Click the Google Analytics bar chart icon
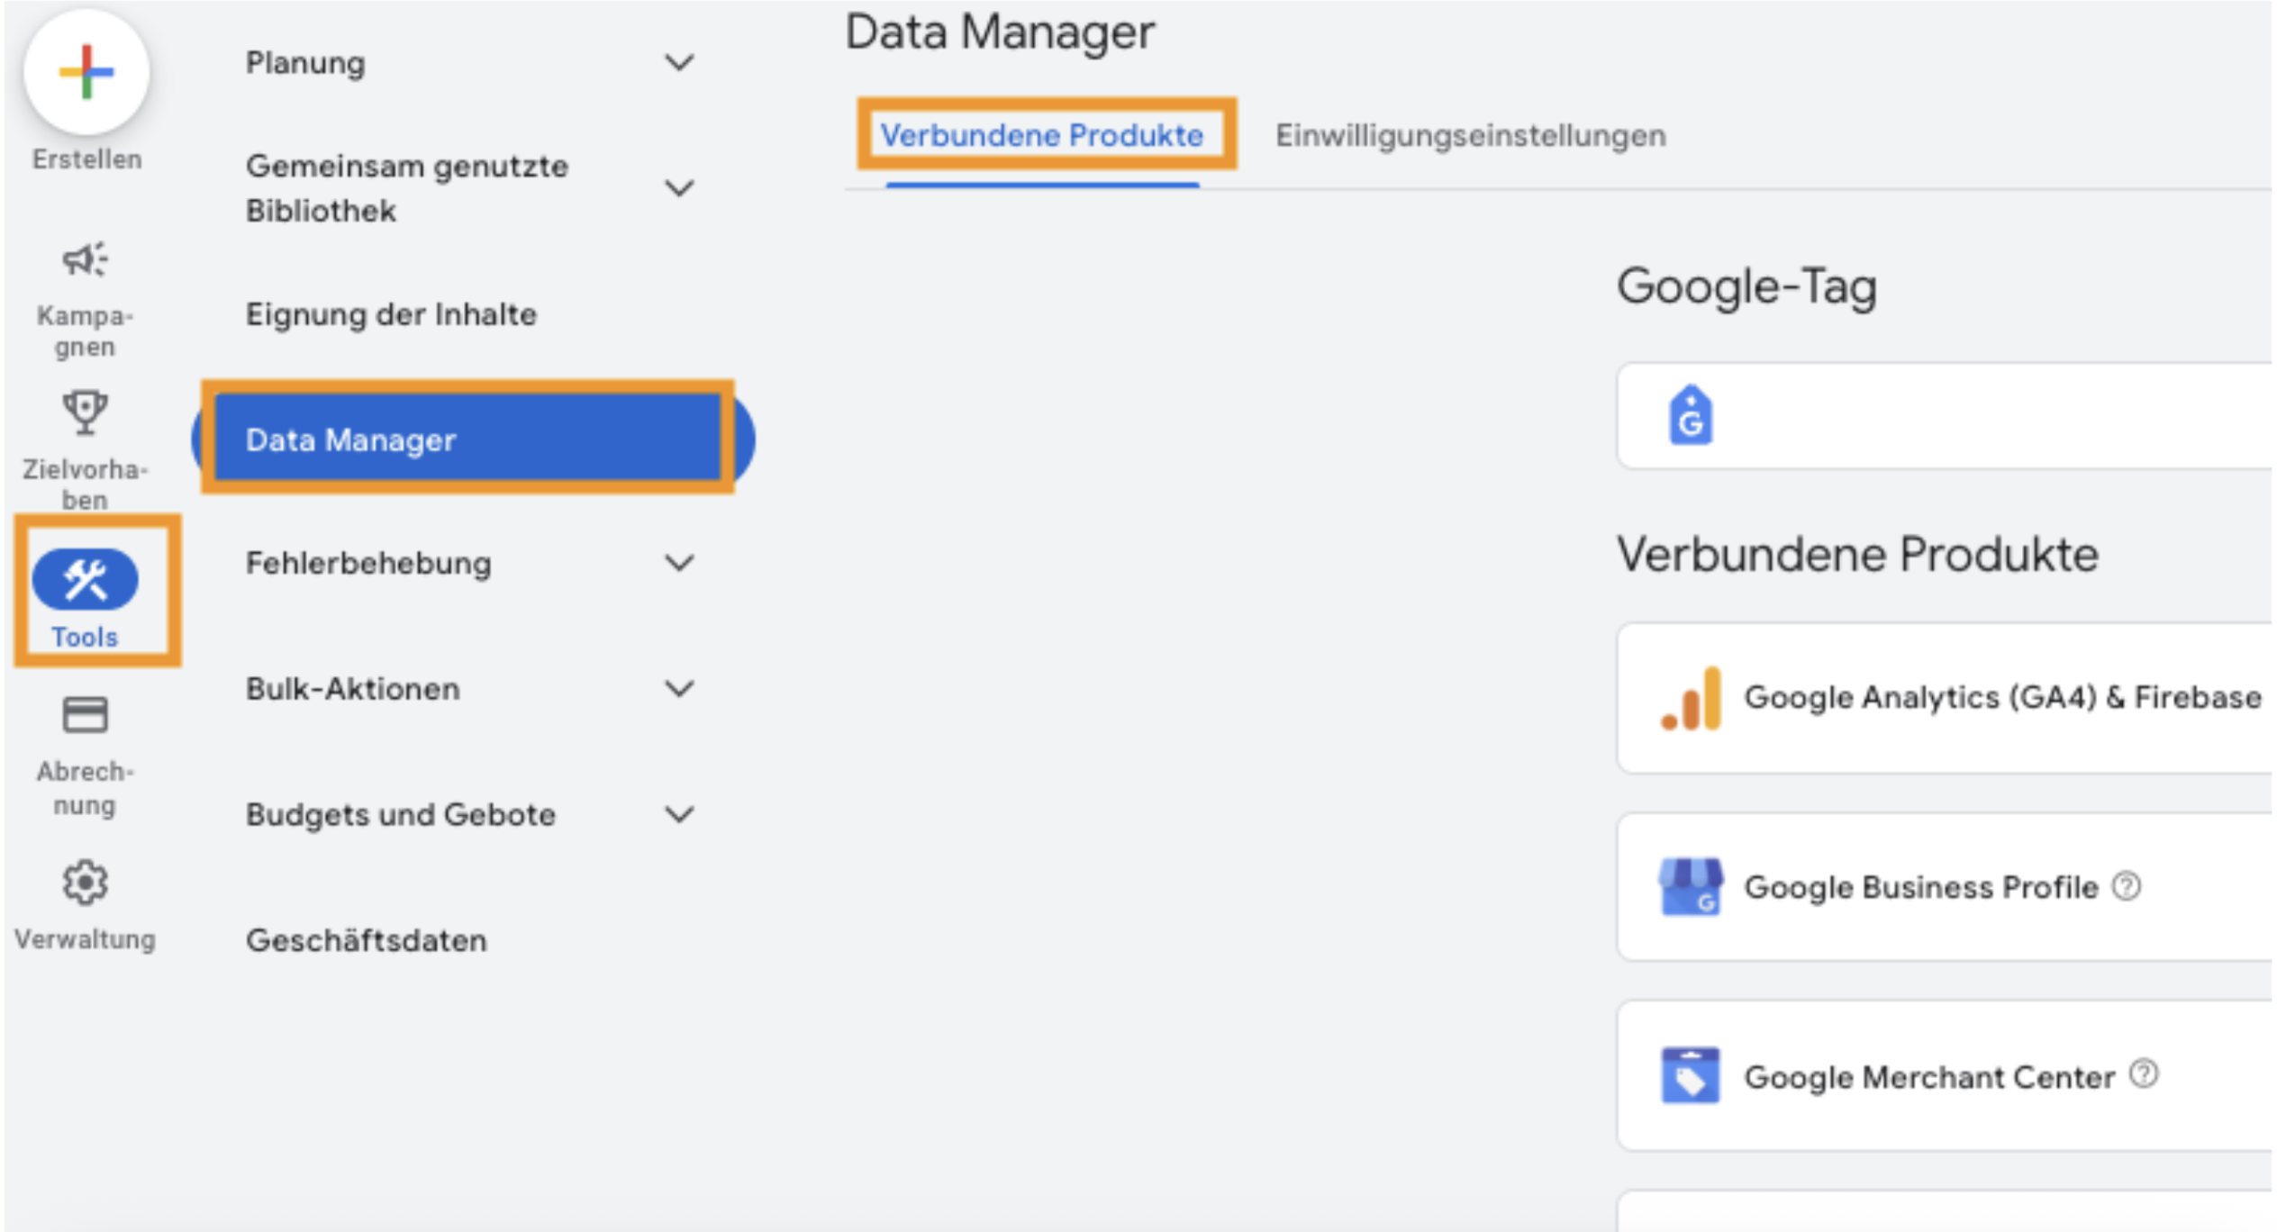The width and height of the screenshot is (2277, 1232). (1692, 699)
